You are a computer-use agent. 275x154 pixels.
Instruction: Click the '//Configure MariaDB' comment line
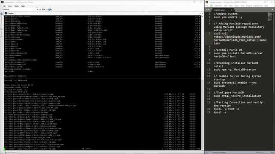coord(229,92)
